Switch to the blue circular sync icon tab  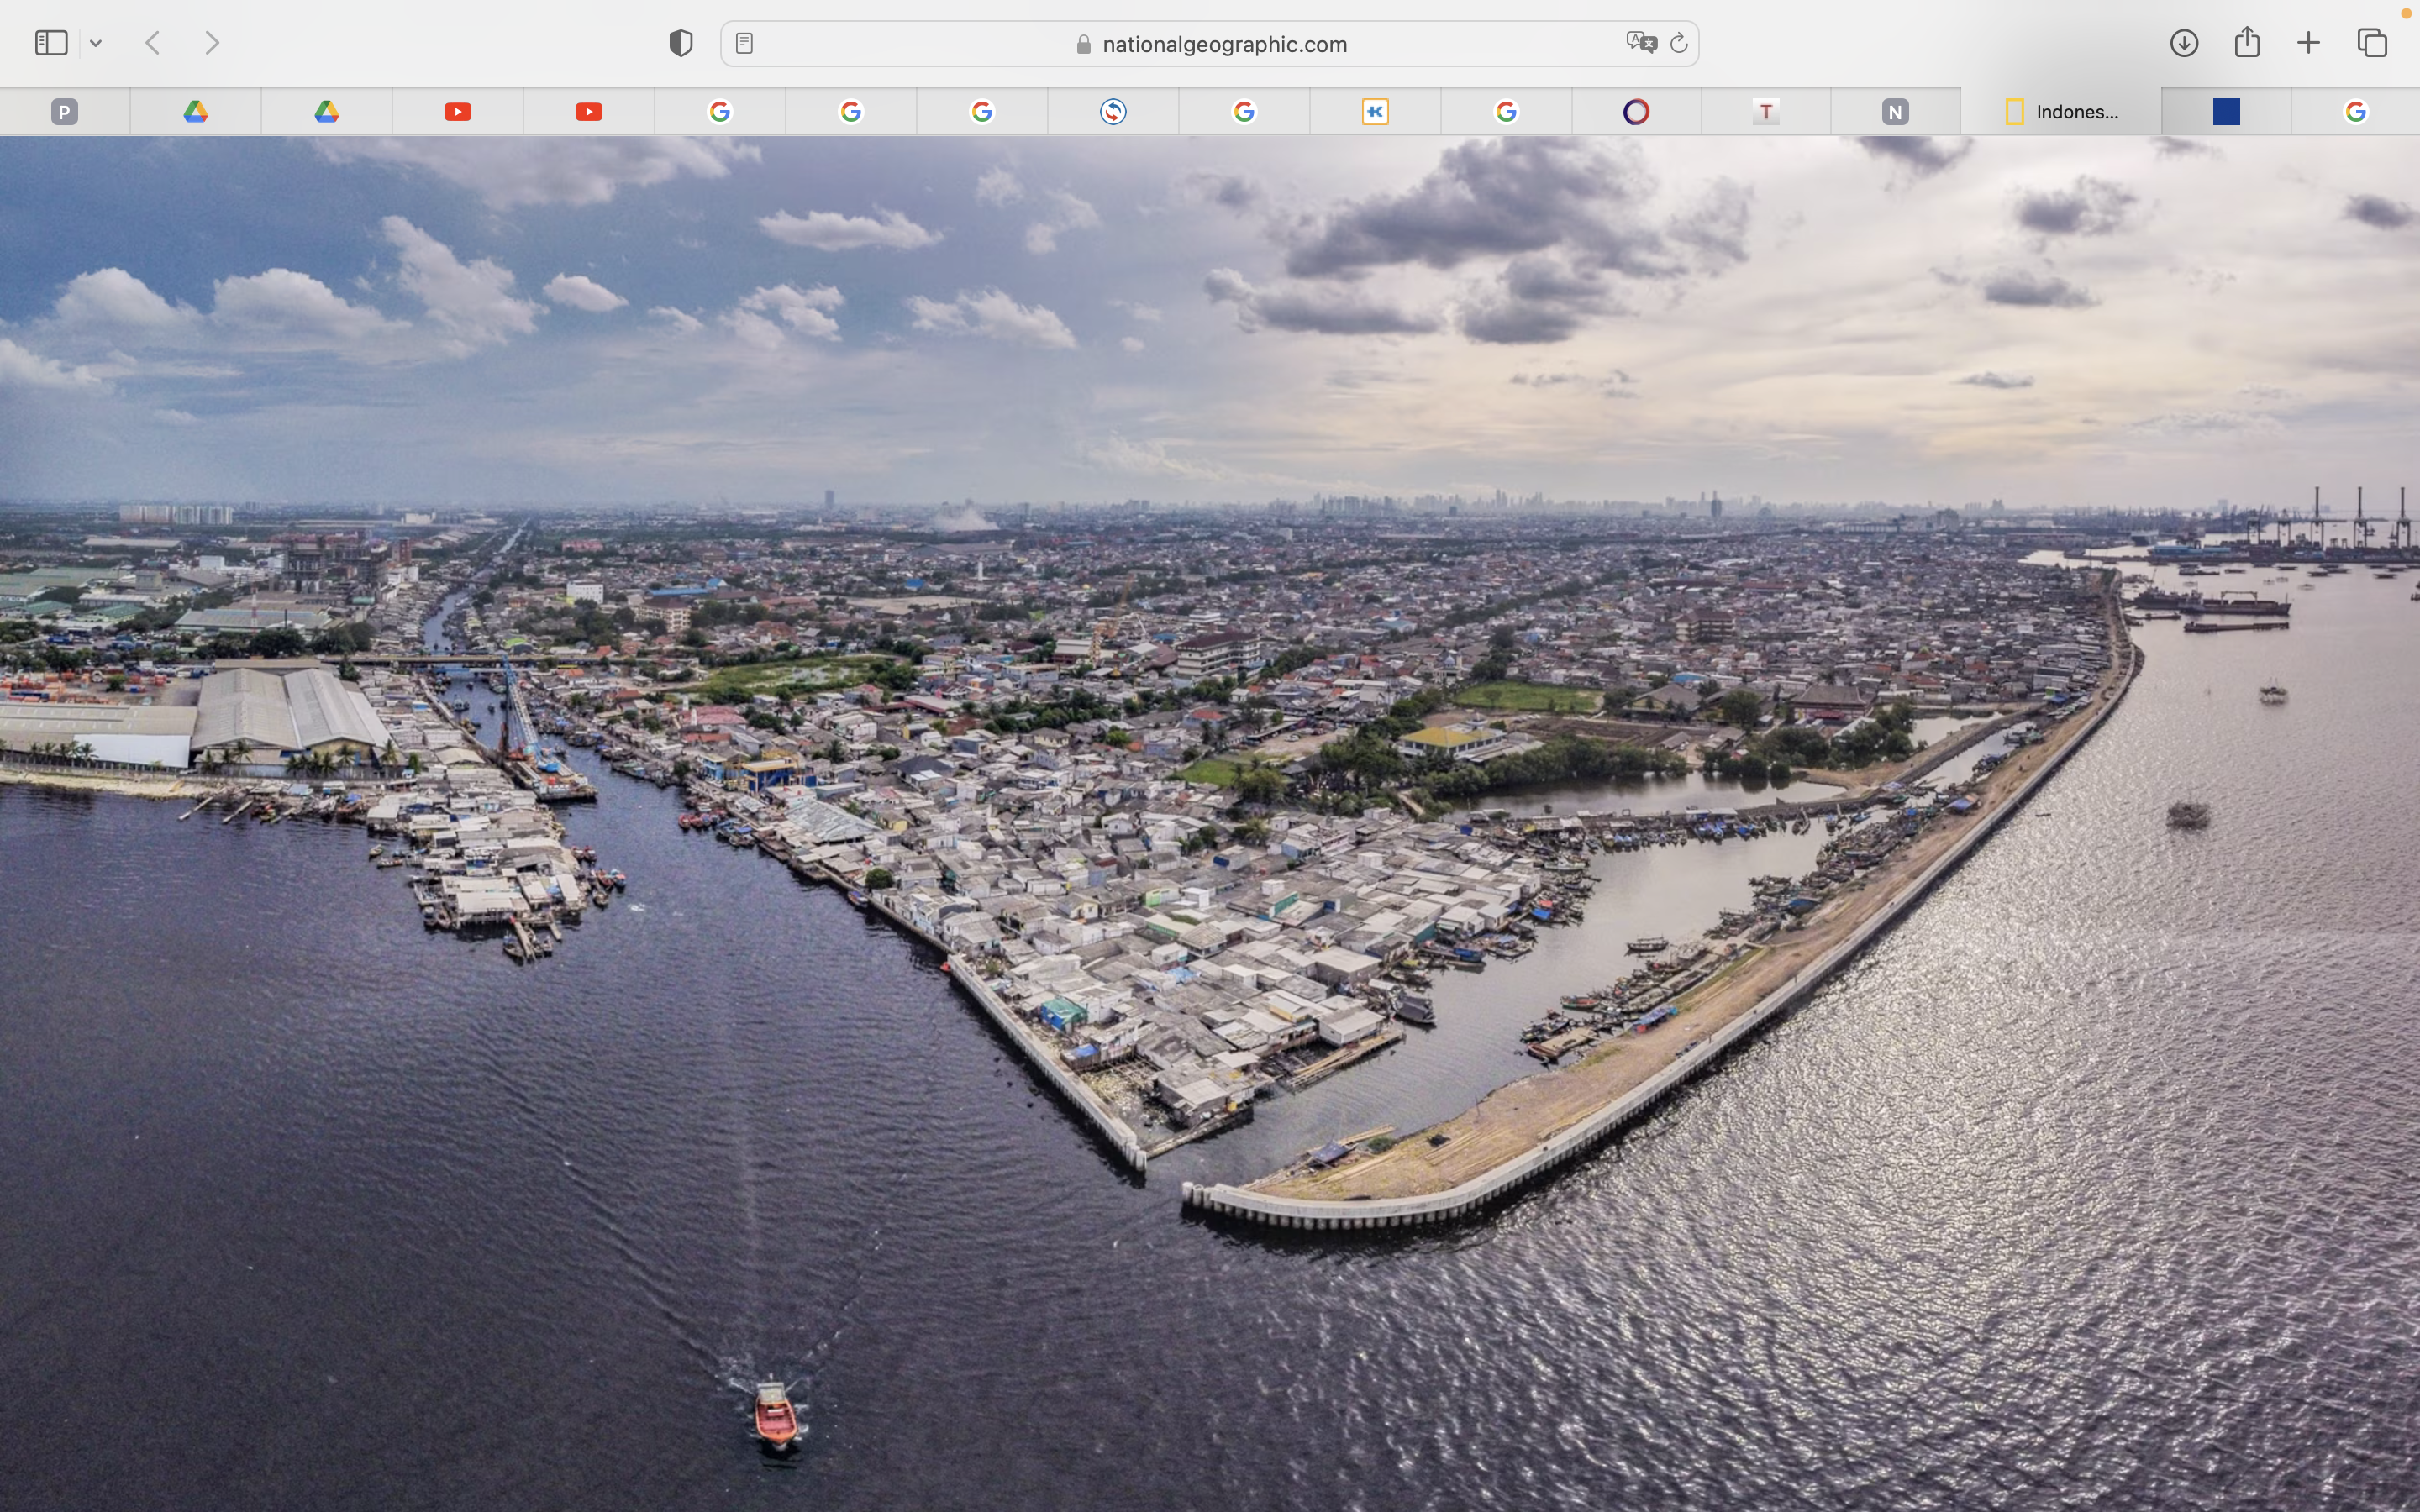[x=1113, y=111]
